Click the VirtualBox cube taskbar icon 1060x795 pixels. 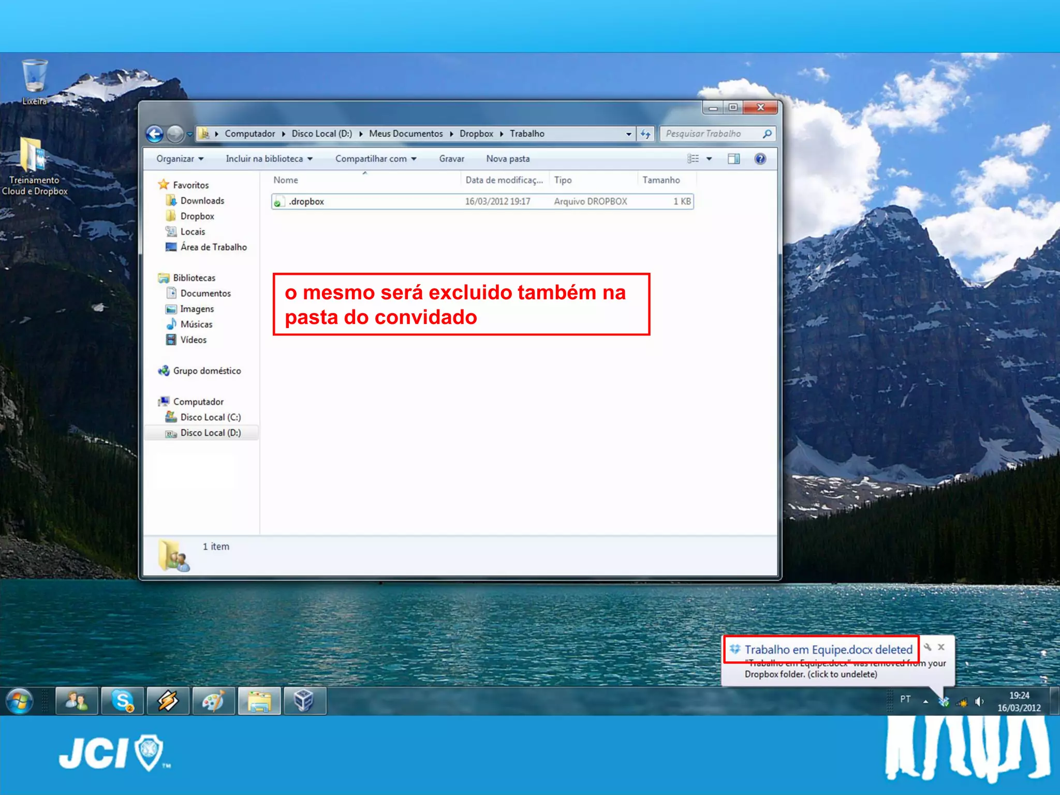(x=304, y=701)
